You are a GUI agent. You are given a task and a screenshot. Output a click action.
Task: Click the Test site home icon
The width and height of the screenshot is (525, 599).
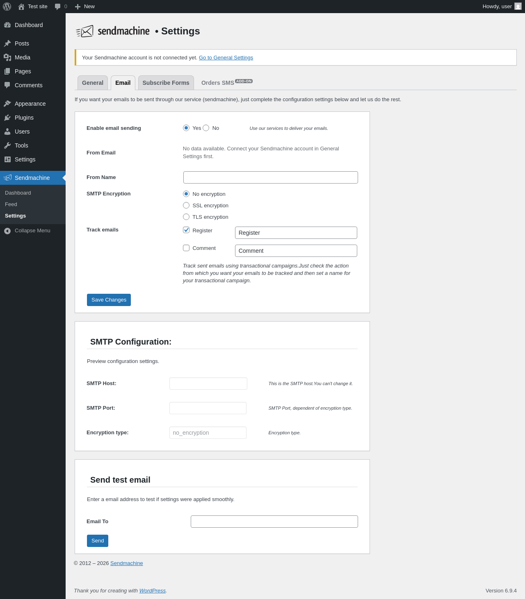click(x=21, y=7)
